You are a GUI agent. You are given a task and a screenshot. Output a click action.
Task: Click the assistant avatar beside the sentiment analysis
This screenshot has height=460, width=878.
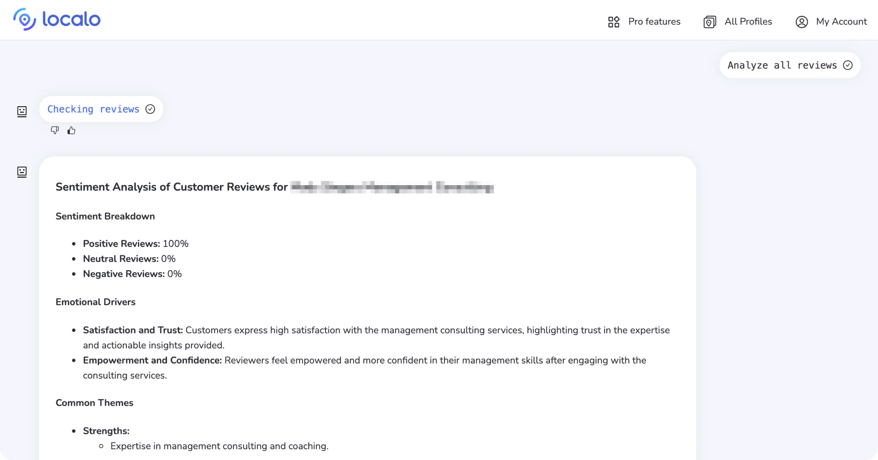click(x=22, y=172)
